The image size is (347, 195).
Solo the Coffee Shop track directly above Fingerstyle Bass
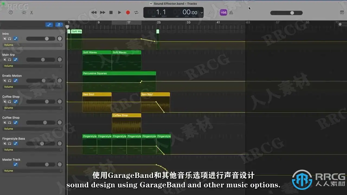9,123
